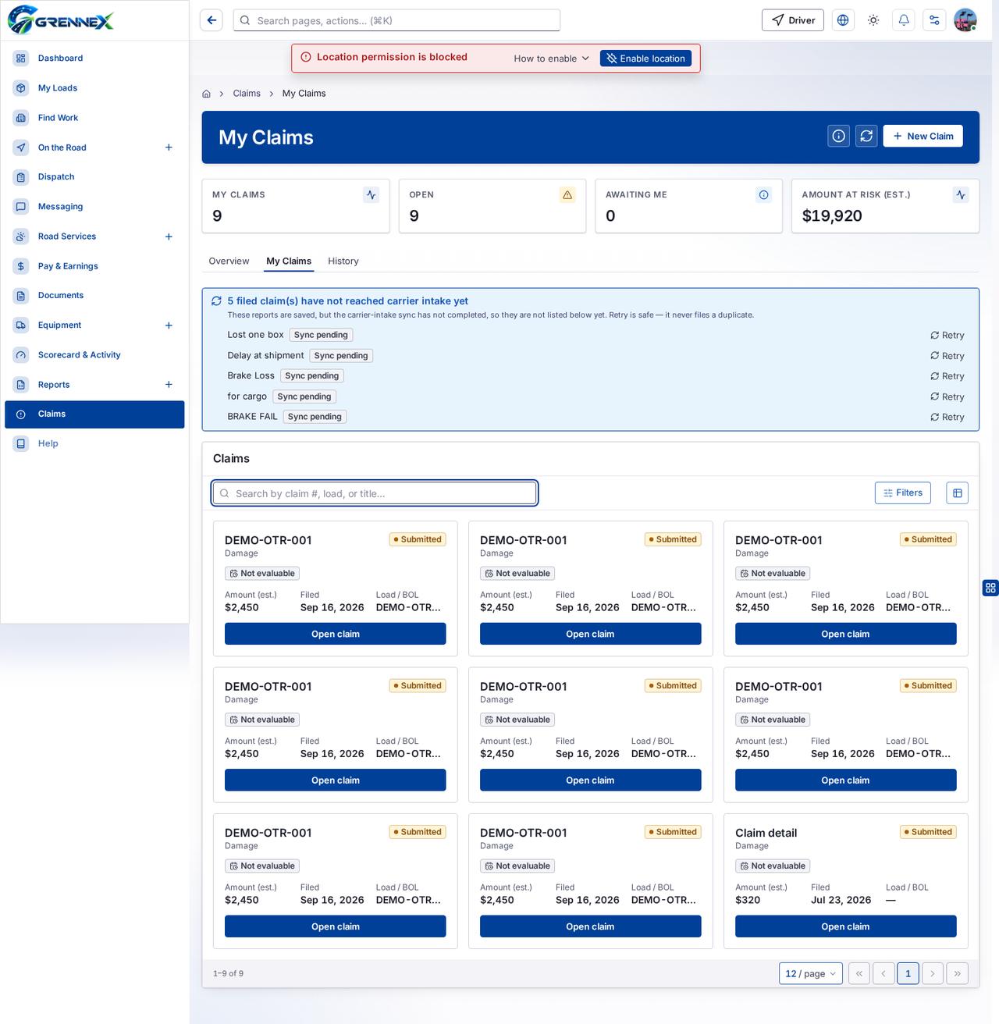Switch to the History tab
The height and width of the screenshot is (1024, 999).
point(343,261)
